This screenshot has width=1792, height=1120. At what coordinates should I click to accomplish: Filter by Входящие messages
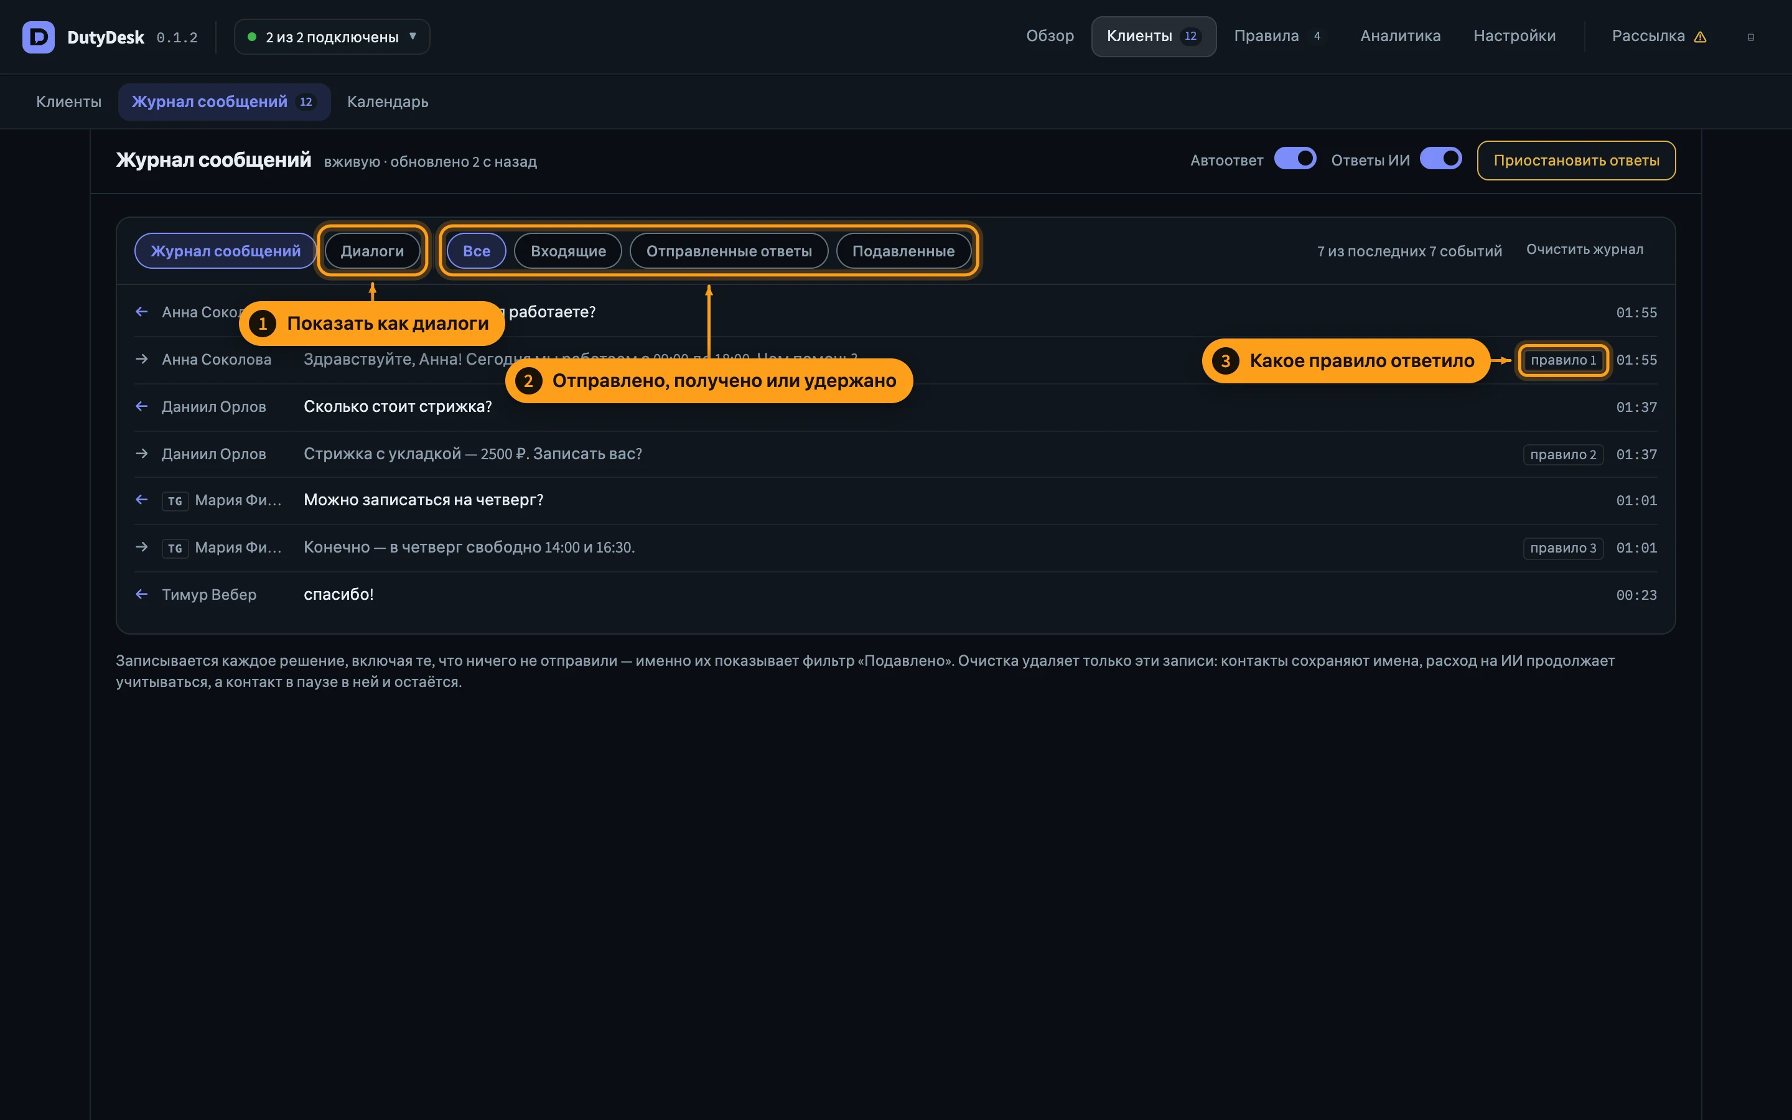pyautogui.click(x=568, y=251)
